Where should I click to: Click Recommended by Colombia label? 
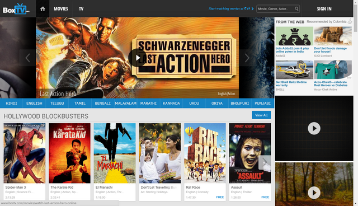click(x=327, y=22)
